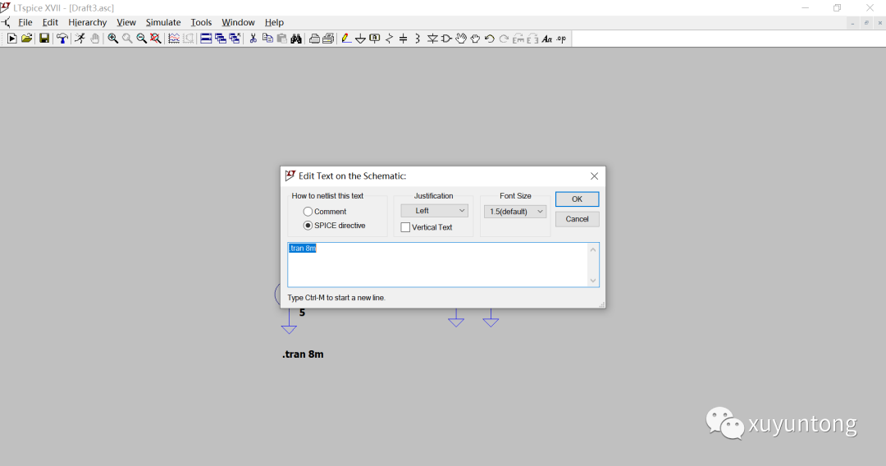Open the File menu
Screen dimensions: 886x466
[x=25, y=22]
